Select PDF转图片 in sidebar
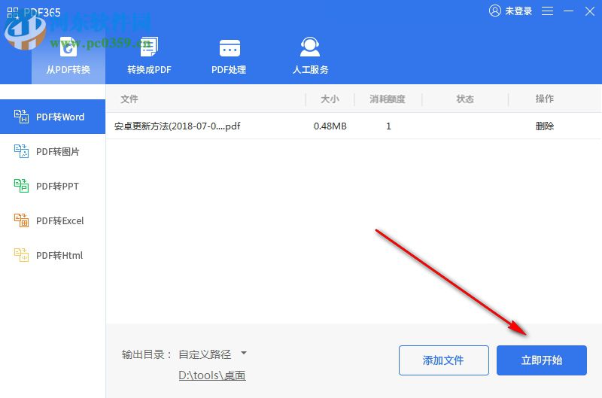The image size is (602, 398). point(53,151)
